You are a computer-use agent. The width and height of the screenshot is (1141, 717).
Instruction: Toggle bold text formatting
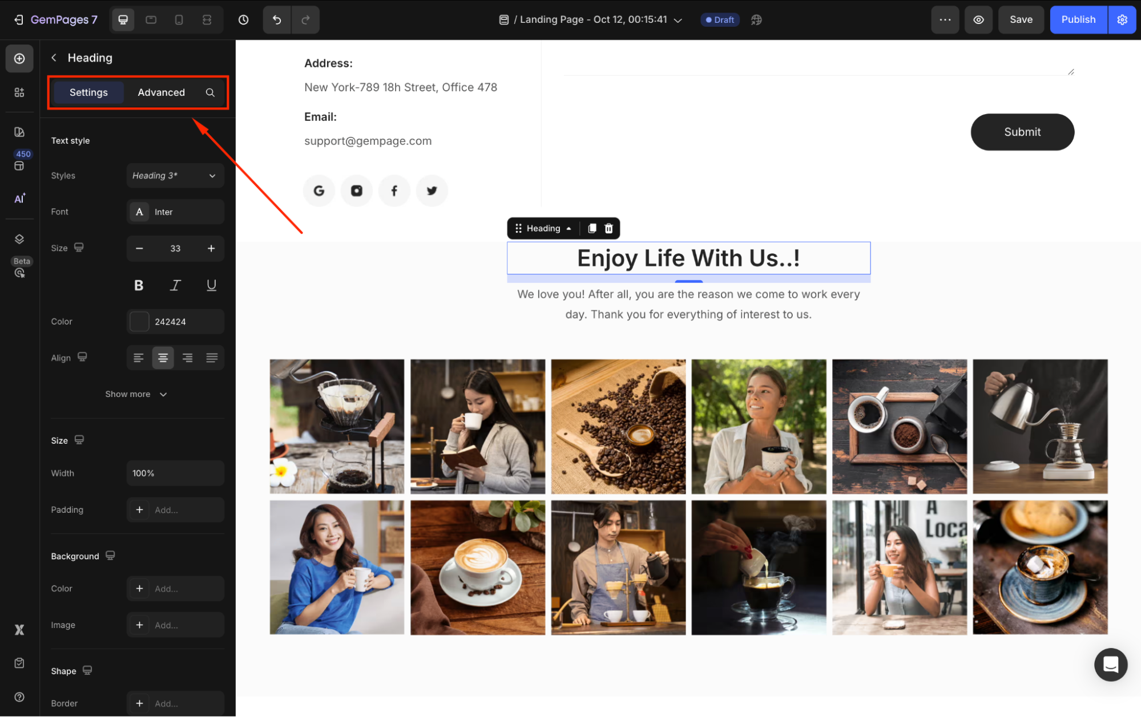139,285
